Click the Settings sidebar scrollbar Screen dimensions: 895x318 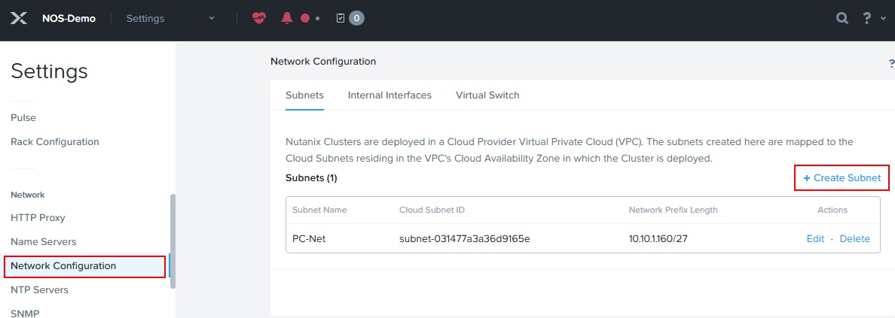point(173,241)
